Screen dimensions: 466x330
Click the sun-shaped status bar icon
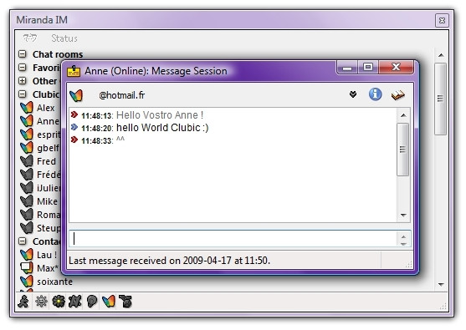[41, 302]
